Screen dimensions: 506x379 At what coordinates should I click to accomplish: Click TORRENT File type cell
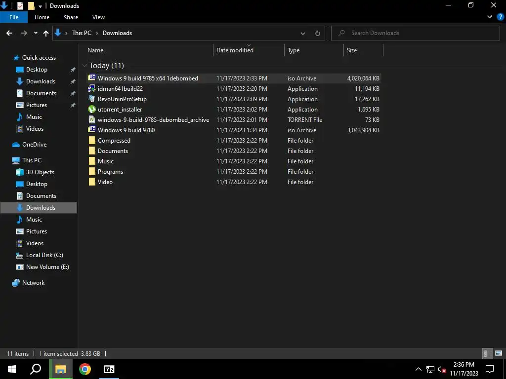click(304, 120)
